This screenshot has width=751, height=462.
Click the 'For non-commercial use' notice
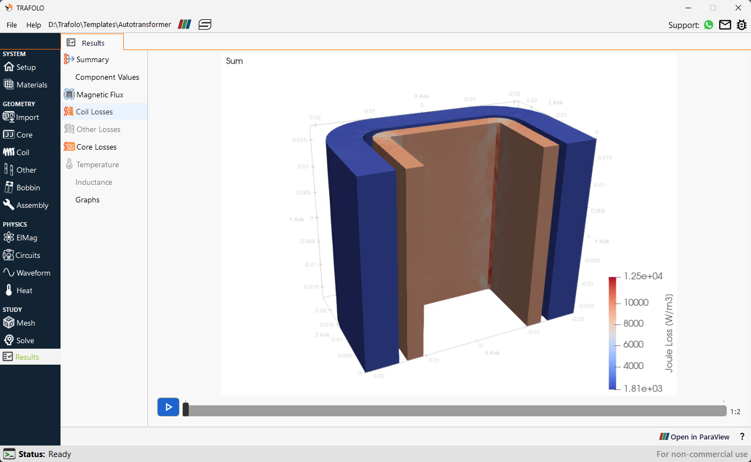click(x=702, y=454)
